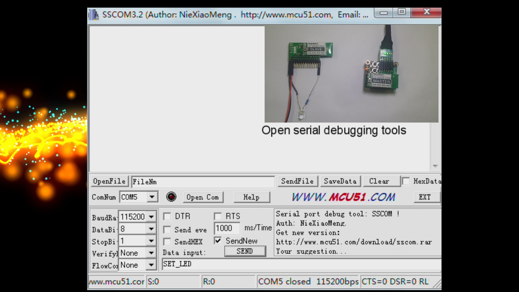Open the Help button
This screenshot has width=519, height=292.
point(252,197)
